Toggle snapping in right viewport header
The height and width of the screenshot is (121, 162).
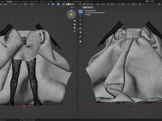click(133, 4)
